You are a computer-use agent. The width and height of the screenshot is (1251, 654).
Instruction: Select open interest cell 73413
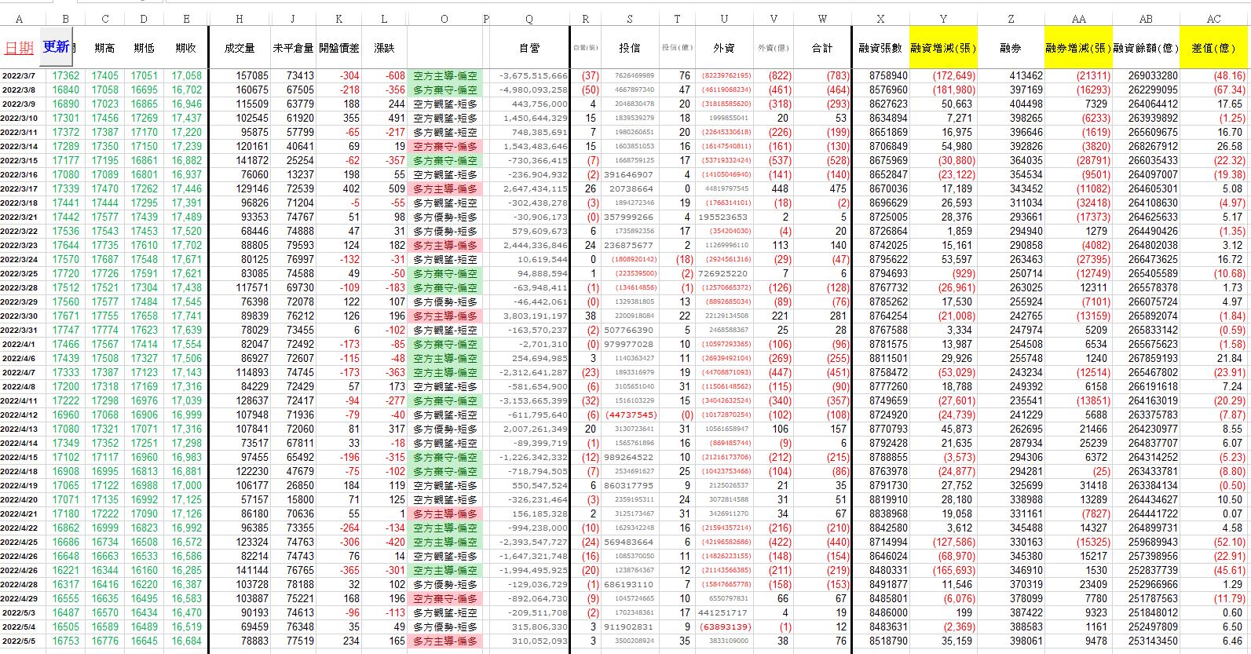click(x=293, y=76)
